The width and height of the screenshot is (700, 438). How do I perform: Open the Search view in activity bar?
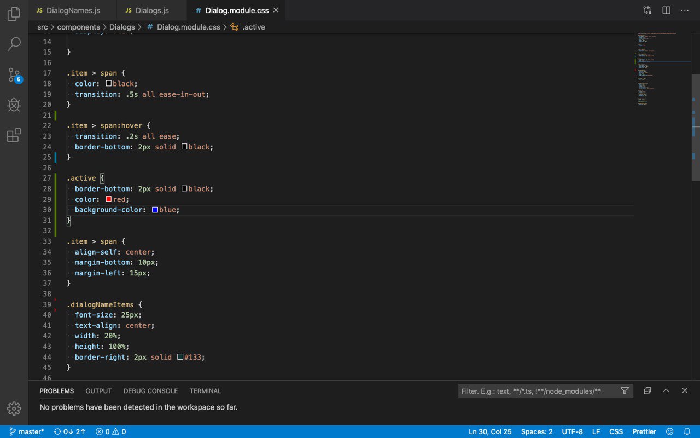pos(14,44)
